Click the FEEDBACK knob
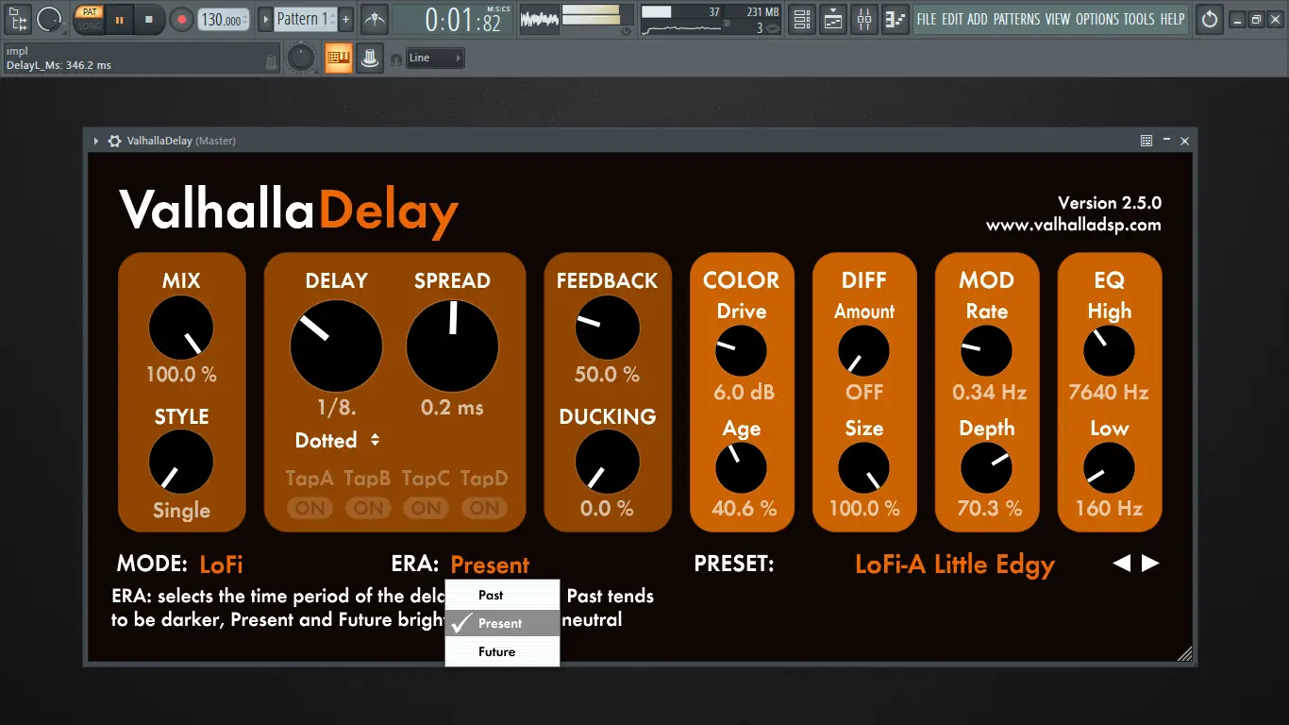 (x=608, y=328)
